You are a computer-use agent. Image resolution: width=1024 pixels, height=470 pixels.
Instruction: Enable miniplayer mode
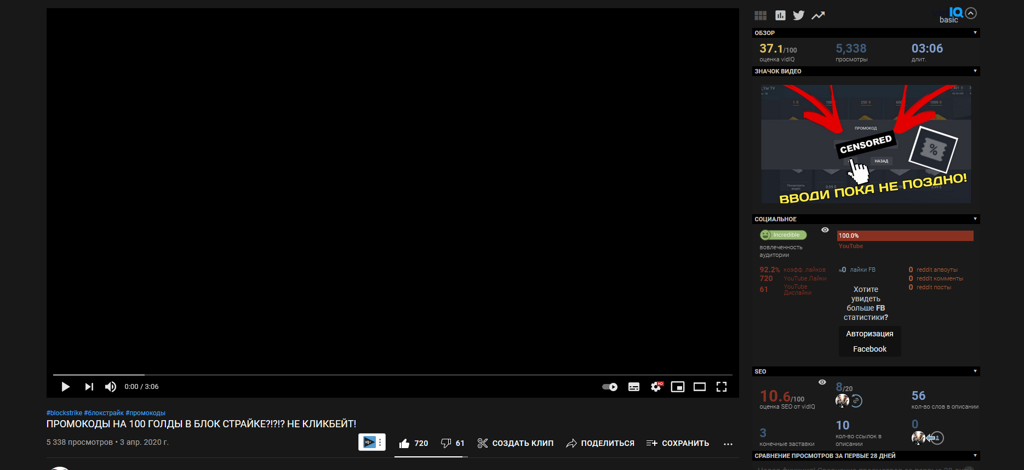coord(678,387)
